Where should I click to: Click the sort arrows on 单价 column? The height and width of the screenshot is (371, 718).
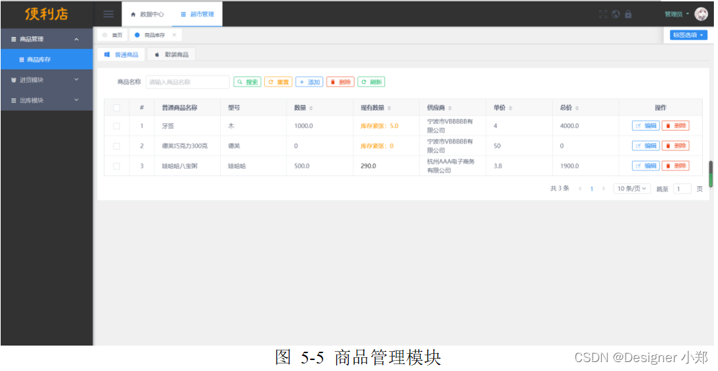click(510, 108)
